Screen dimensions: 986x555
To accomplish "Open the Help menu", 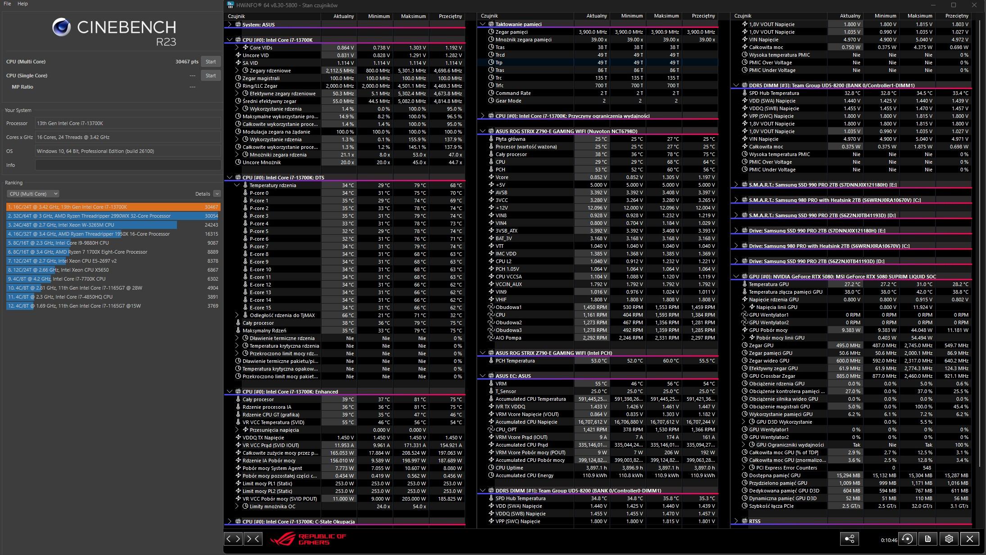I will (23, 4).
